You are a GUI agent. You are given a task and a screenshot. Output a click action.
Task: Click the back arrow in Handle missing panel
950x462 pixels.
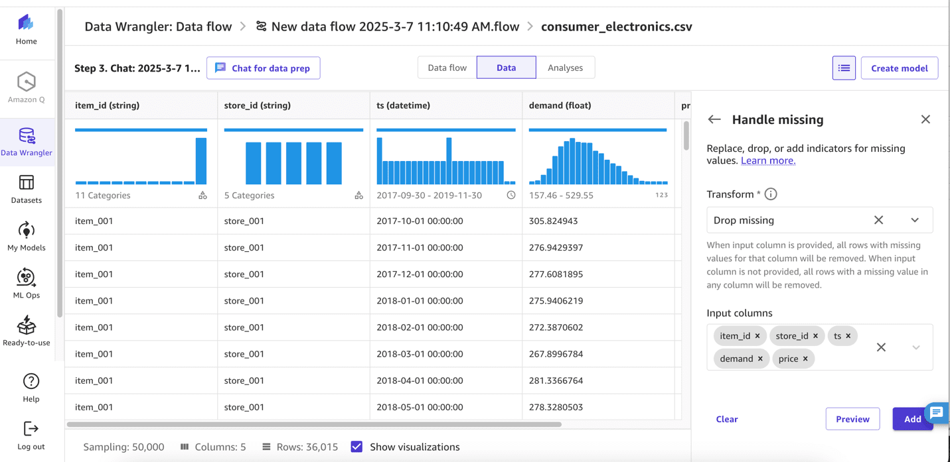tap(714, 119)
